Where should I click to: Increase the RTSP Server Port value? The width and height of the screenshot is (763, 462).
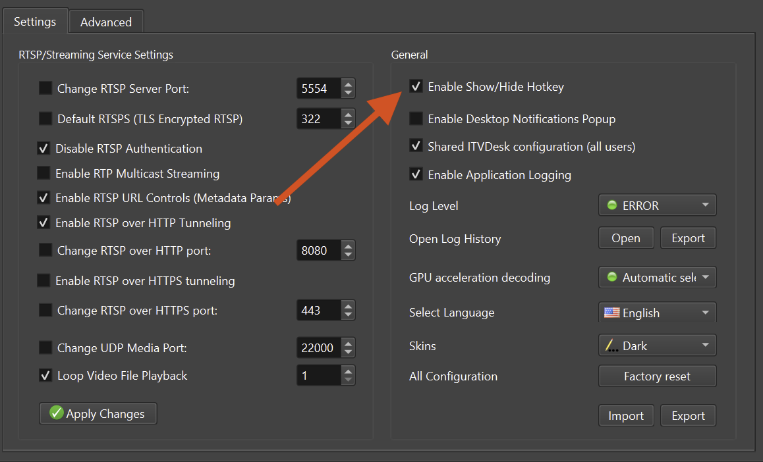[348, 84]
